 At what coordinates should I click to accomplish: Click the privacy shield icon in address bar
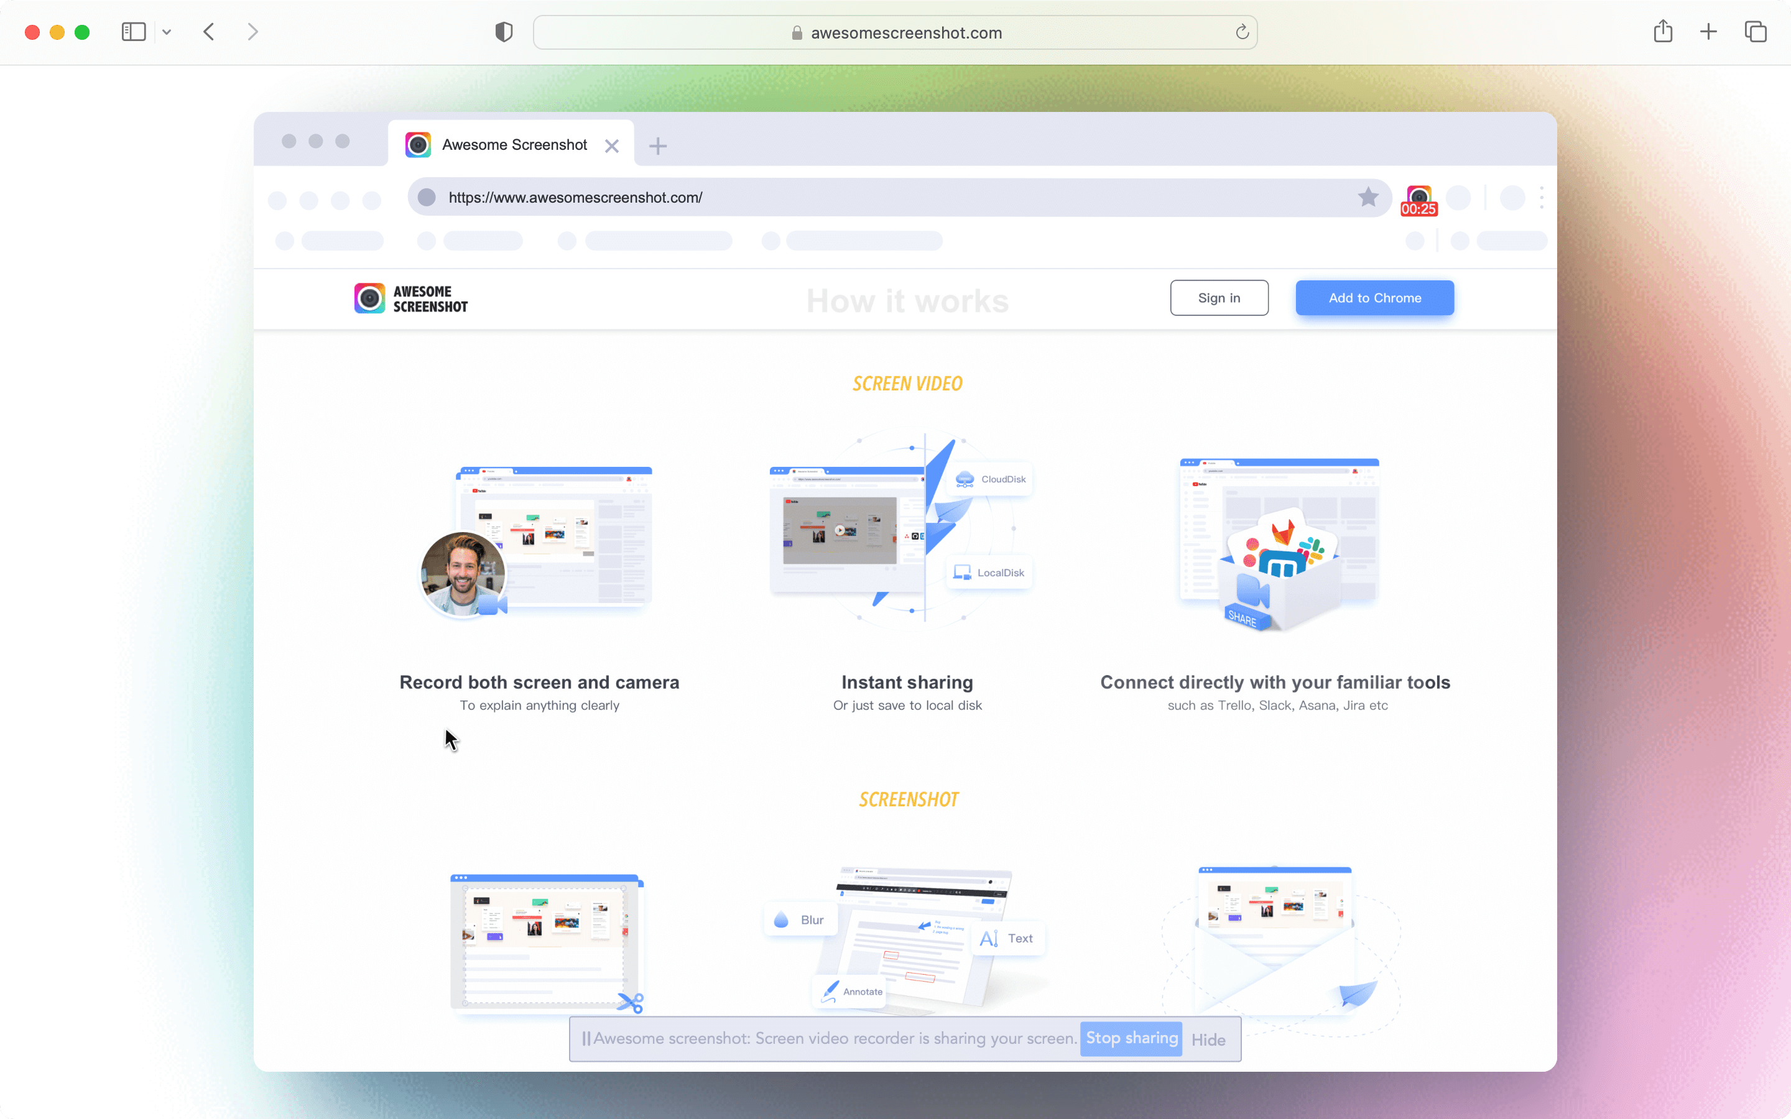(503, 32)
